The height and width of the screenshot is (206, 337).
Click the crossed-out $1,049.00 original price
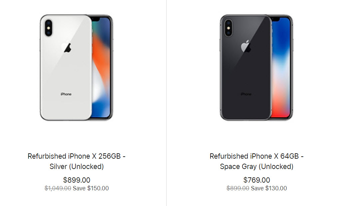click(x=58, y=188)
